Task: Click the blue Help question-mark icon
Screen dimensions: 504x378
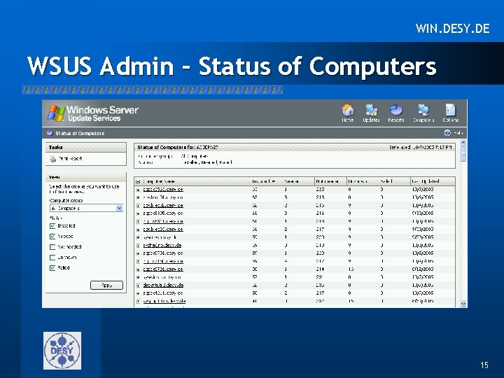Action: 447,133
